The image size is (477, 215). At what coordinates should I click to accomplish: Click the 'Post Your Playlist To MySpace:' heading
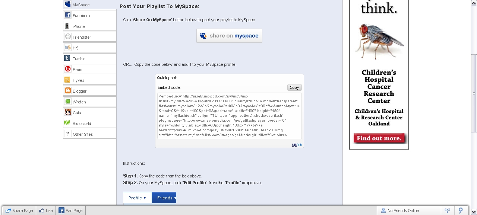(159, 6)
